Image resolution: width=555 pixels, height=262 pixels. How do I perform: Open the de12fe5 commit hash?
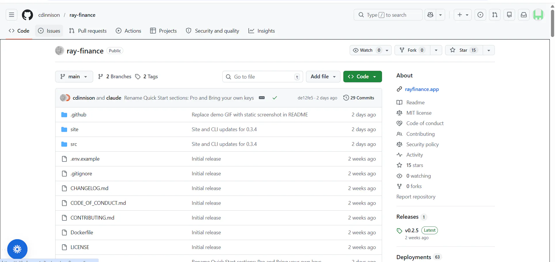[x=305, y=98]
